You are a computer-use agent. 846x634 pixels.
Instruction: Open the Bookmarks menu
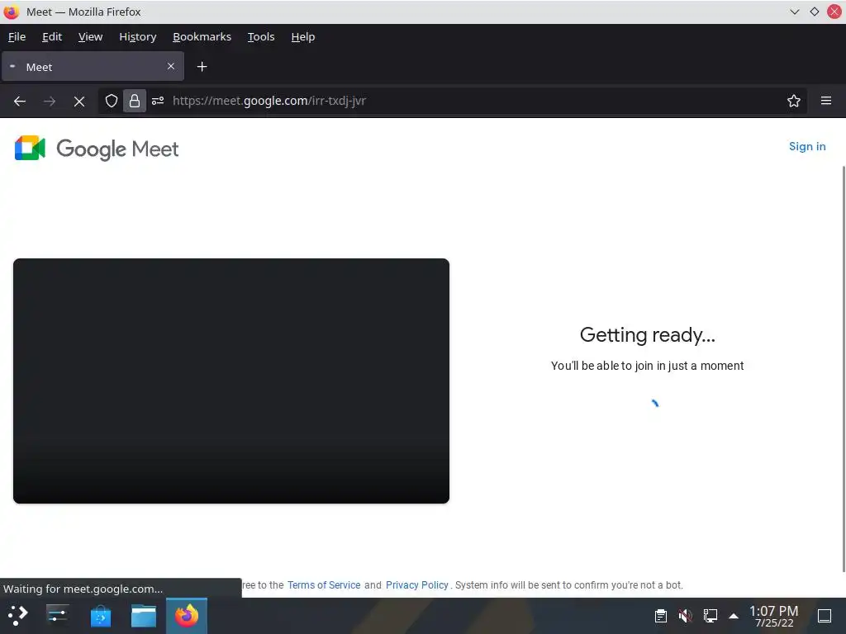(202, 36)
